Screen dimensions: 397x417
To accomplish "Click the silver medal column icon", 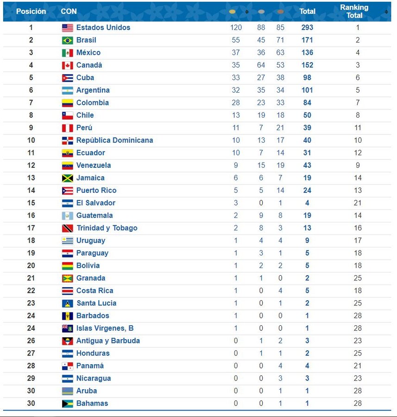I will [x=261, y=11].
